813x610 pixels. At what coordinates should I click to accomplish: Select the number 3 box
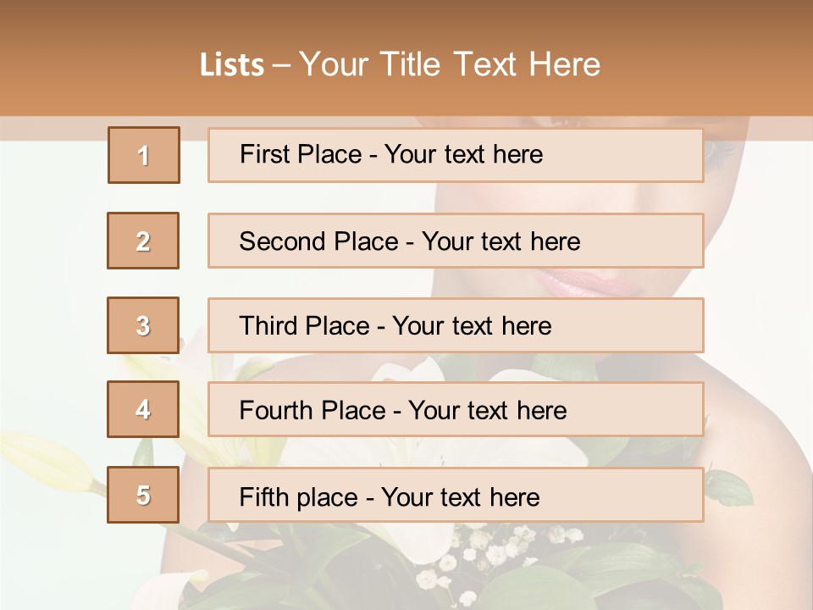pyautogui.click(x=143, y=325)
